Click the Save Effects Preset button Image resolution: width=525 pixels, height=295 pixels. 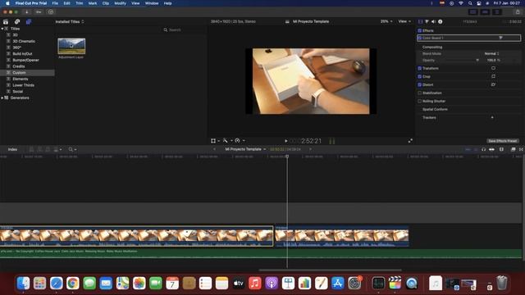(502, 141)
